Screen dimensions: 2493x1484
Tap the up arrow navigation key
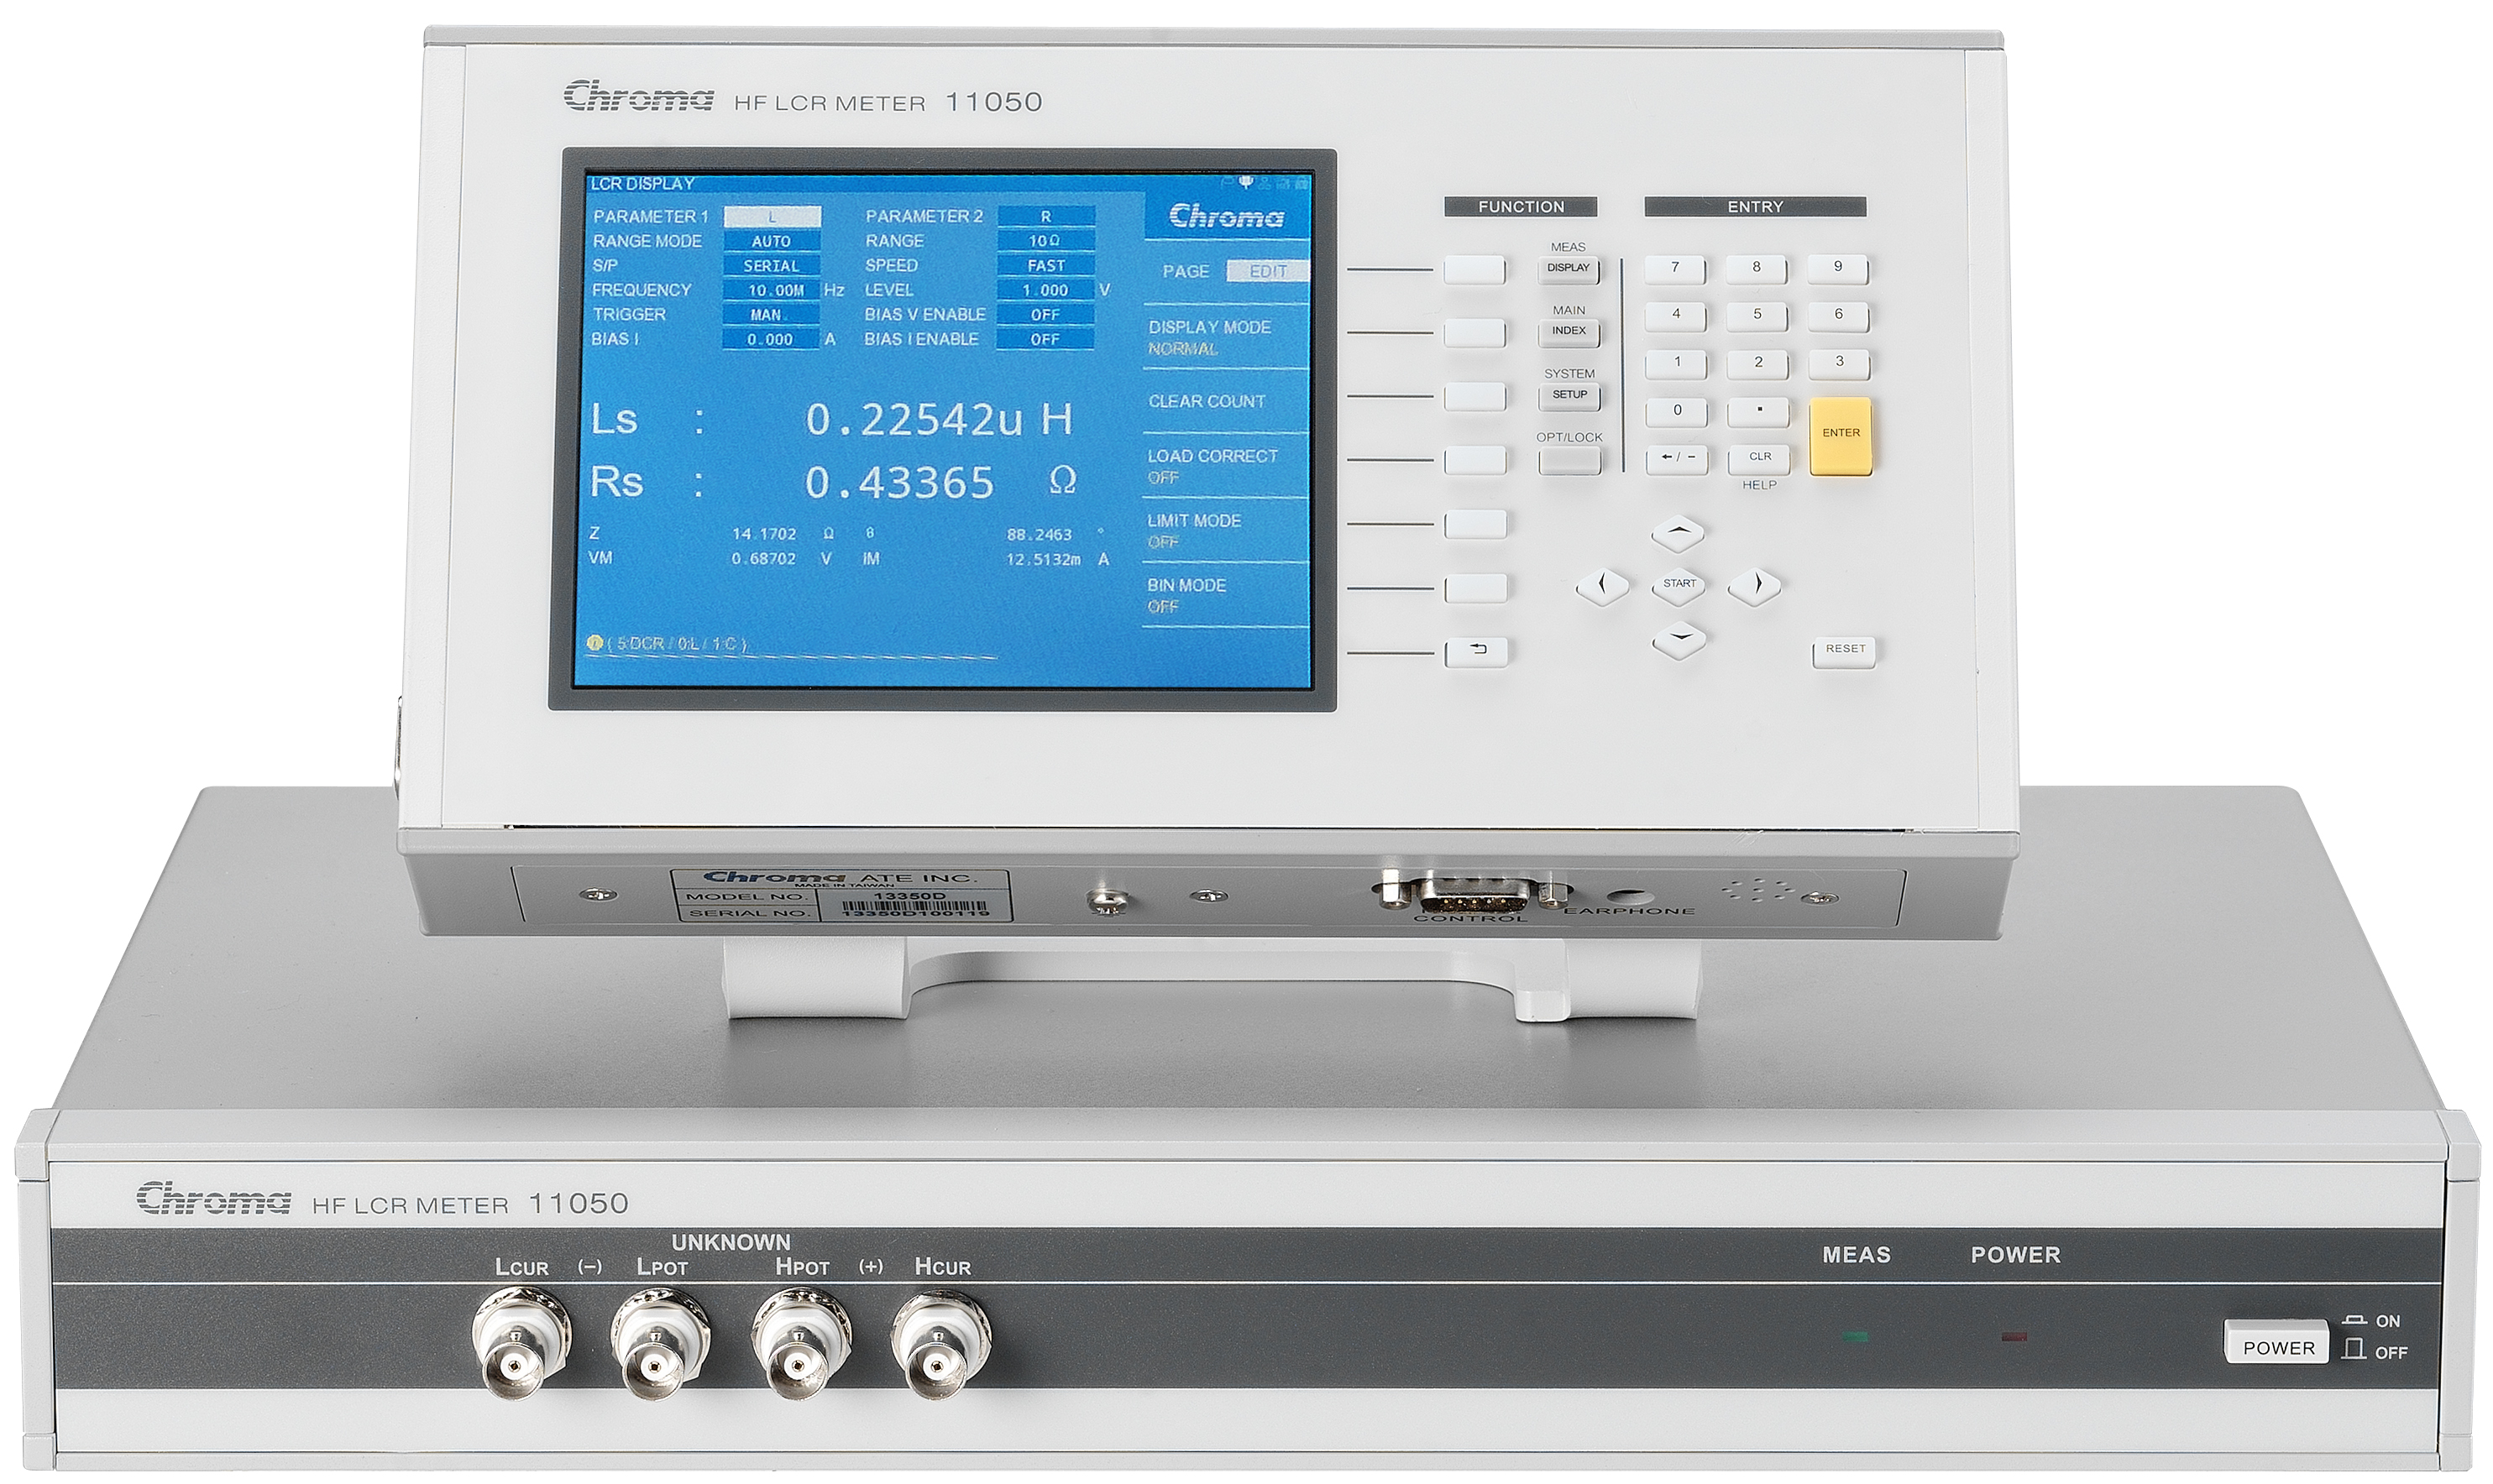pyautogui.click(x=1678, y=533)
